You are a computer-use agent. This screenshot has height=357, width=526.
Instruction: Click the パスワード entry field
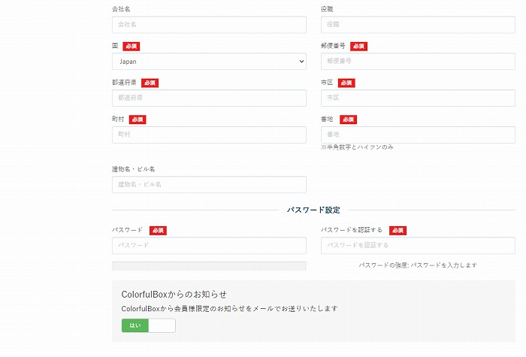tap(209, 246)
